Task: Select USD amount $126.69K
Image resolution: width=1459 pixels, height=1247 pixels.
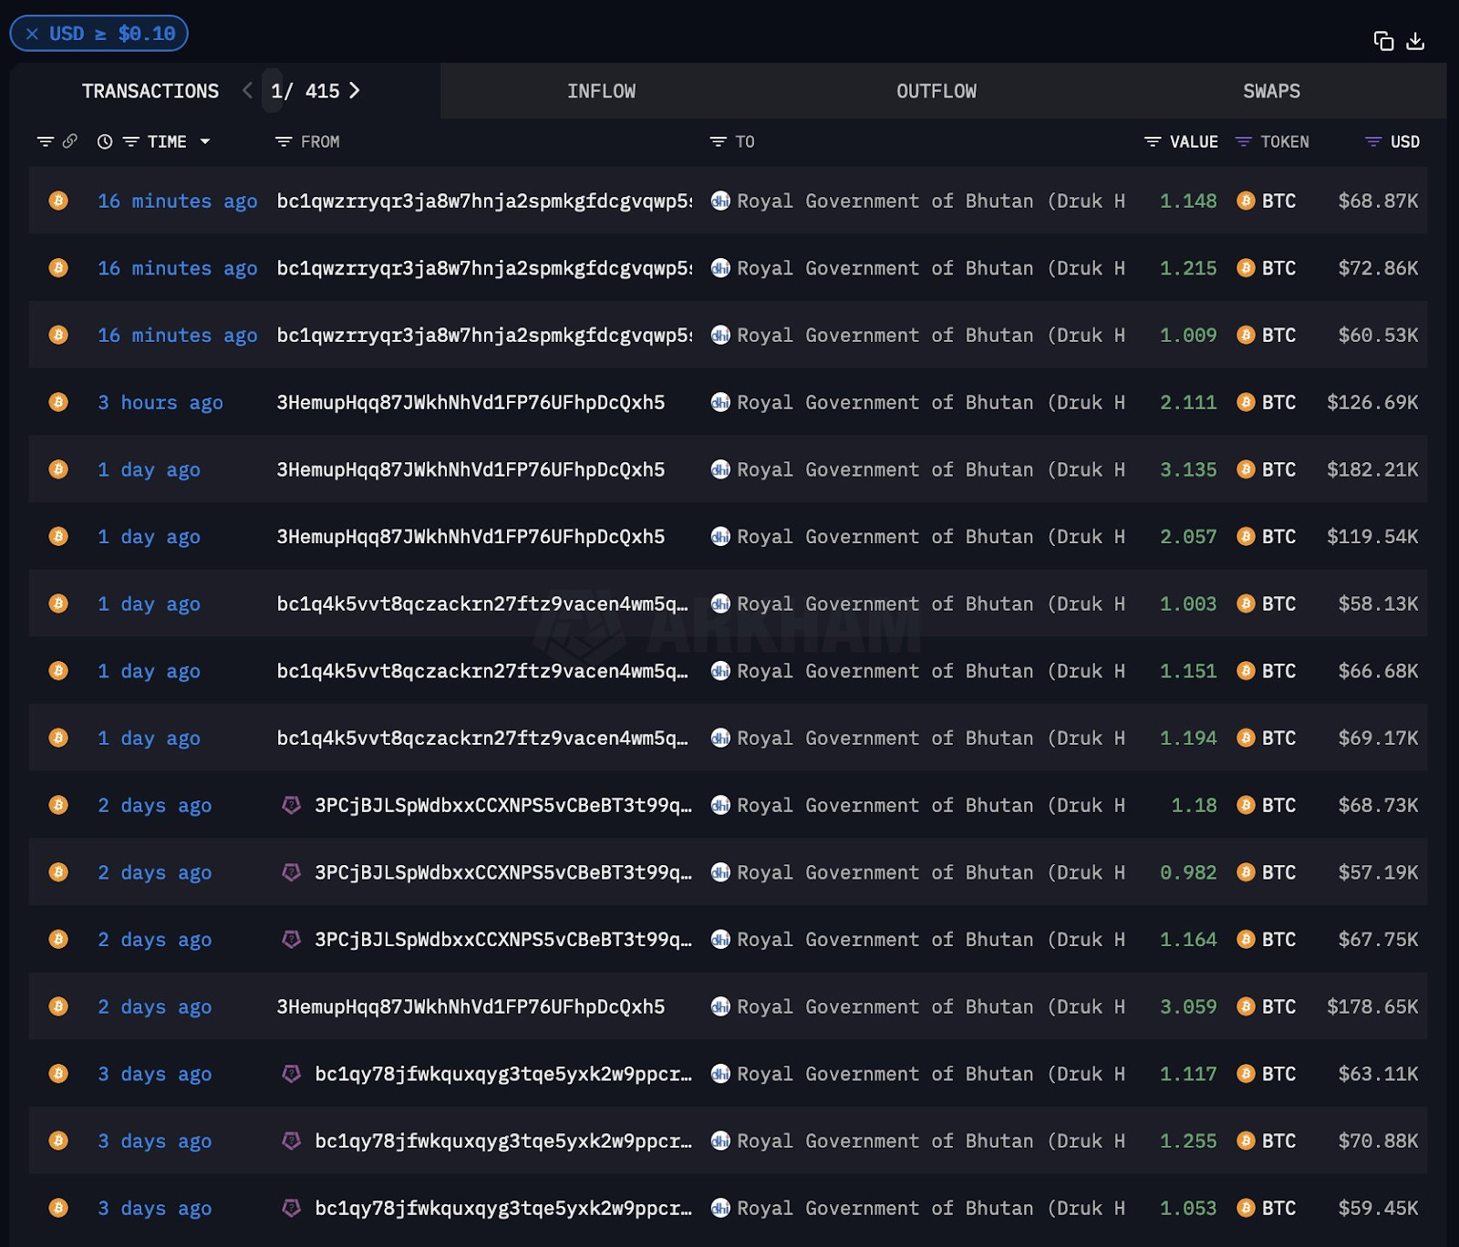Action: (1372, 402)
